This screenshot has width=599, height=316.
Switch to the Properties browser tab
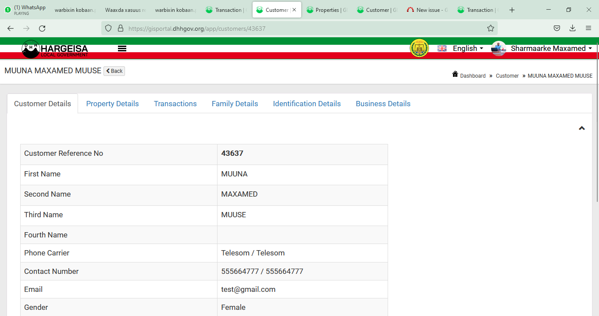(327, 10)
